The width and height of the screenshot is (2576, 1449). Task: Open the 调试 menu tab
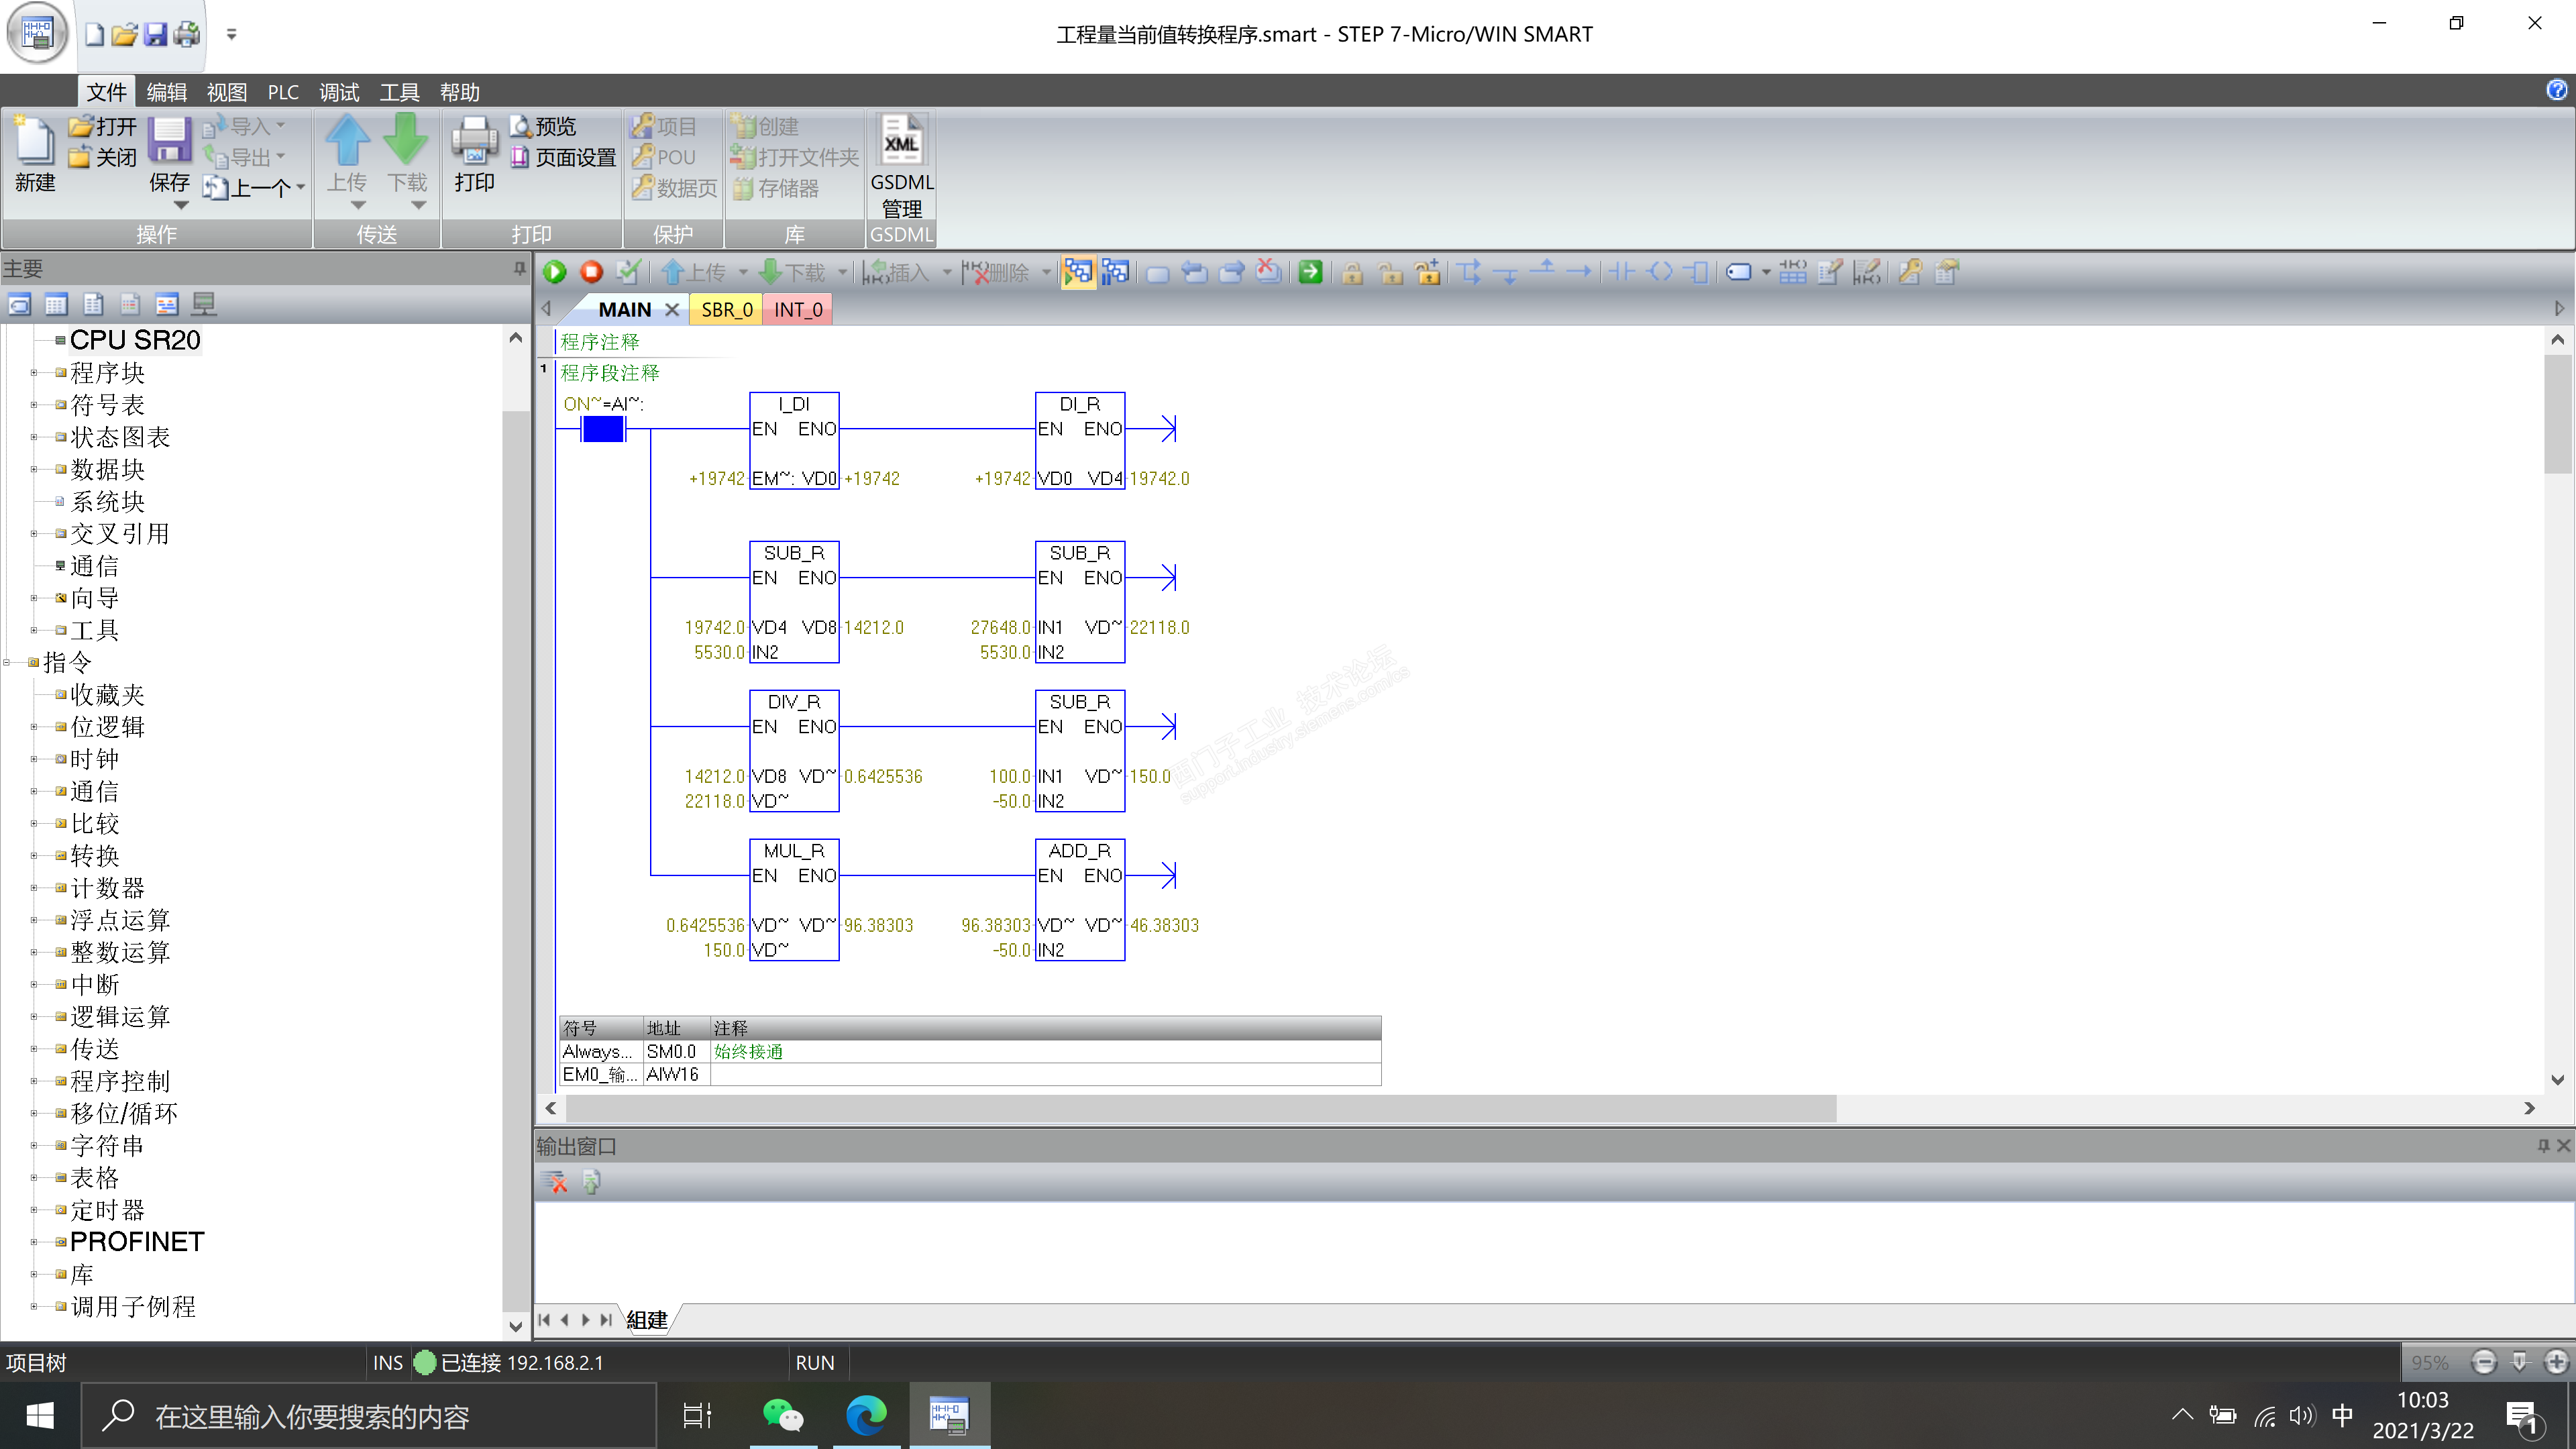(x=338, y=92)
